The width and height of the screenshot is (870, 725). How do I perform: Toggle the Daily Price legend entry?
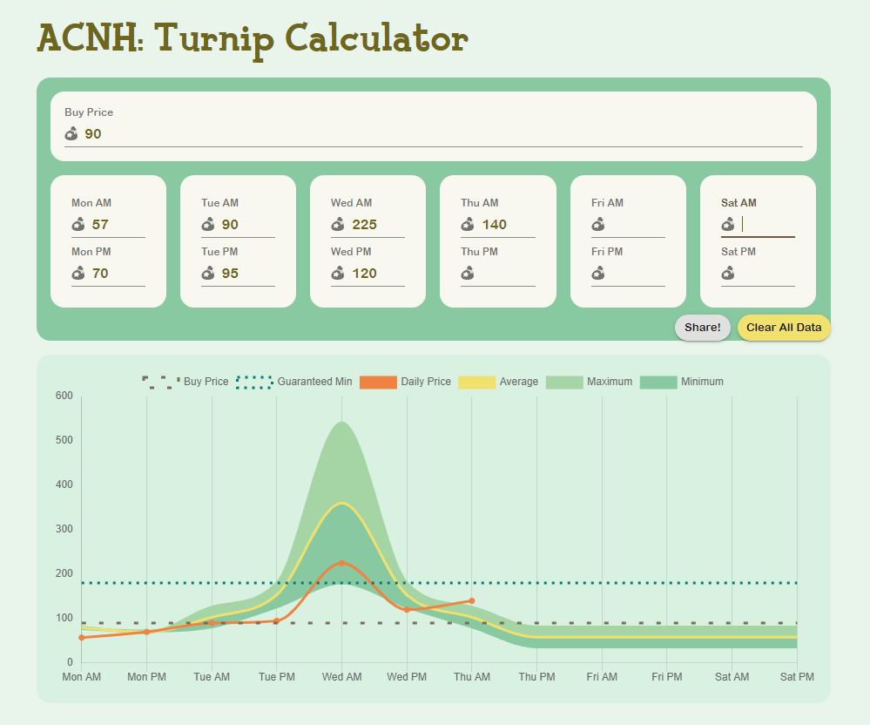(x=405, y=382)
